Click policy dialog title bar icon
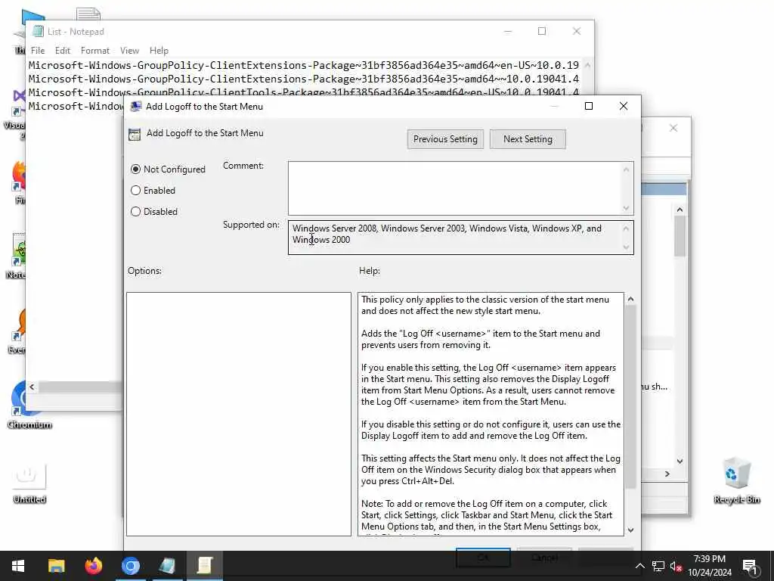Image resolution: width=774 pixels, height=581 pixels. click(x=136, y=106)
